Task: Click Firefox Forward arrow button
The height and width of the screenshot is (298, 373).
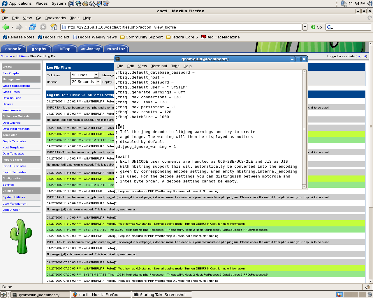Action: coord(19,27)
